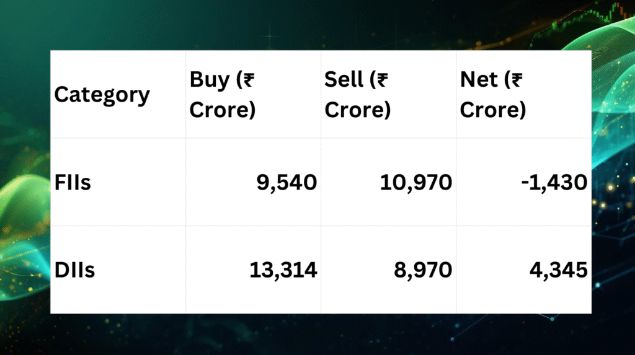Click the rupee symbol in Net header
Screen dimensions: 635x355
(x=517, y=80)
